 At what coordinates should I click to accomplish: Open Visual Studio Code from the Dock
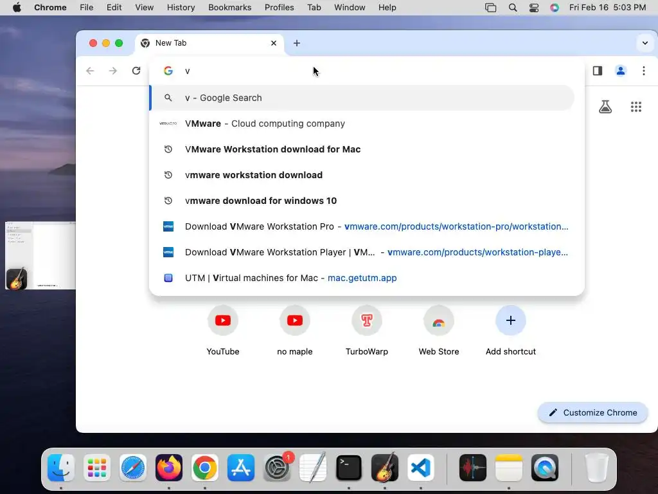[420, 468]
